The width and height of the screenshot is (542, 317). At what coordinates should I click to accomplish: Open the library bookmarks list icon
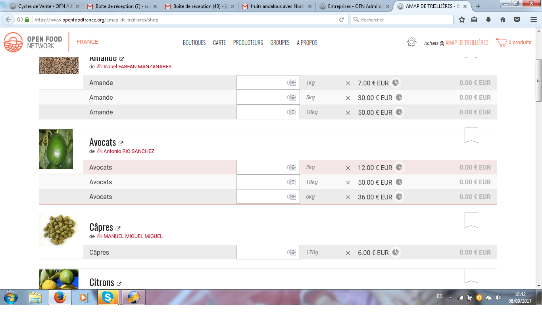tap(474, 19)
